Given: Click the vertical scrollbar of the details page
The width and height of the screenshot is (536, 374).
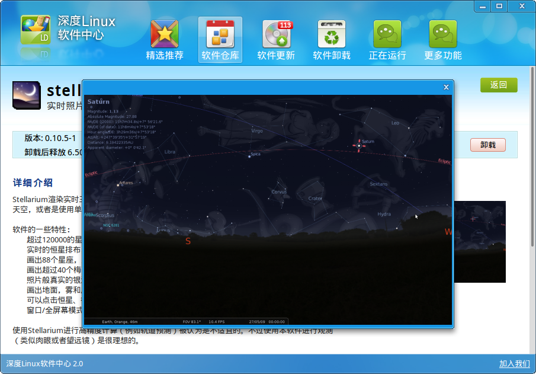Looking at the screenshot, I should coord(532,156).
